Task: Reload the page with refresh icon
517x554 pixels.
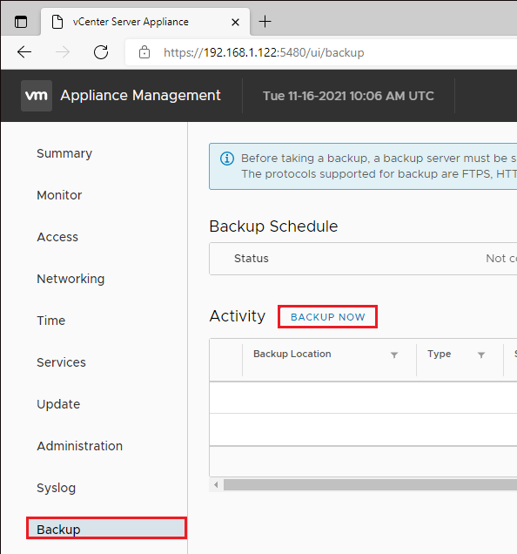Action: pyautogui.click(x=101, y=52)
